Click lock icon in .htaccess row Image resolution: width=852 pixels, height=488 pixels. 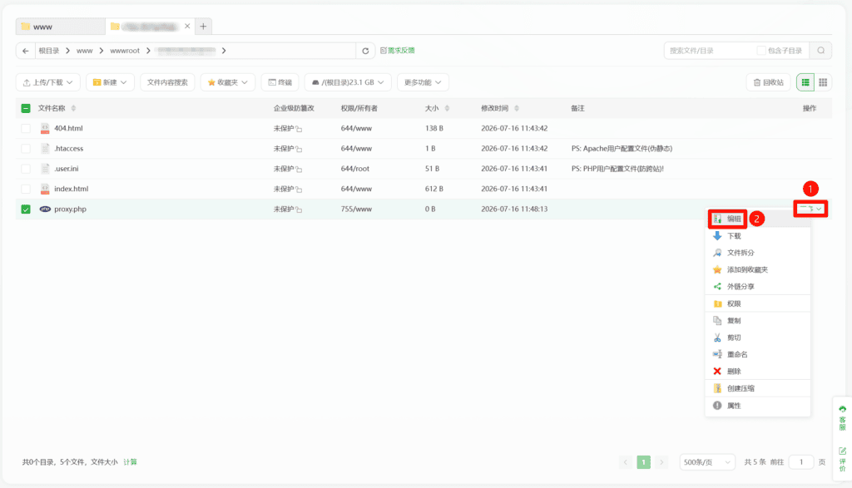pyautogui.click(x=299, y=150)
